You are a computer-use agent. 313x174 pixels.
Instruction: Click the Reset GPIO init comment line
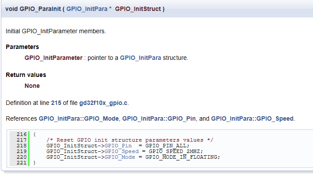click(x=130, y=140)
